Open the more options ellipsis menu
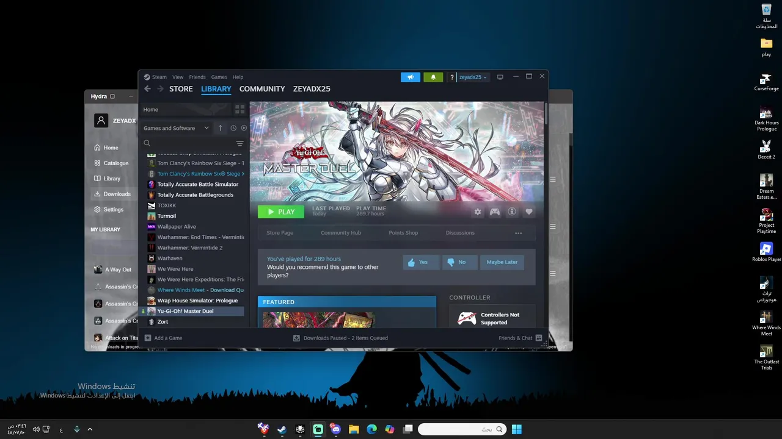This screenshot has height=439, width=782. coord(518,233)
